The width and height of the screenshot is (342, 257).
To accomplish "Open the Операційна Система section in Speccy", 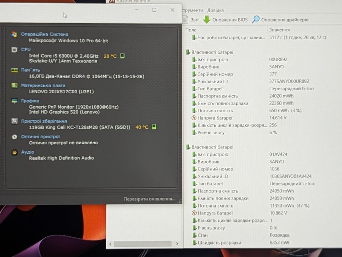I will 44,34.
